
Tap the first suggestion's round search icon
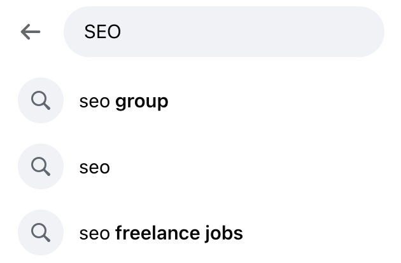[x=41, y=100]
